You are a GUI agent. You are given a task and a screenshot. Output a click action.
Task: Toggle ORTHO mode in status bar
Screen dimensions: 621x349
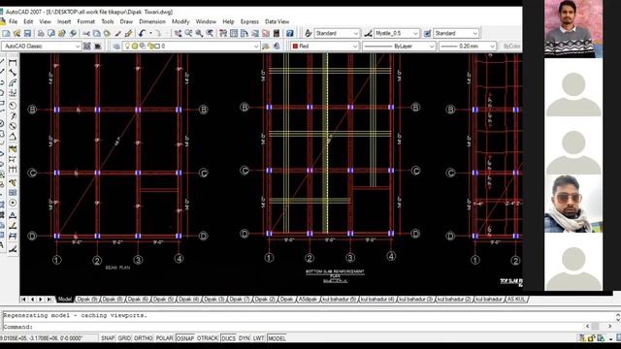144,338
